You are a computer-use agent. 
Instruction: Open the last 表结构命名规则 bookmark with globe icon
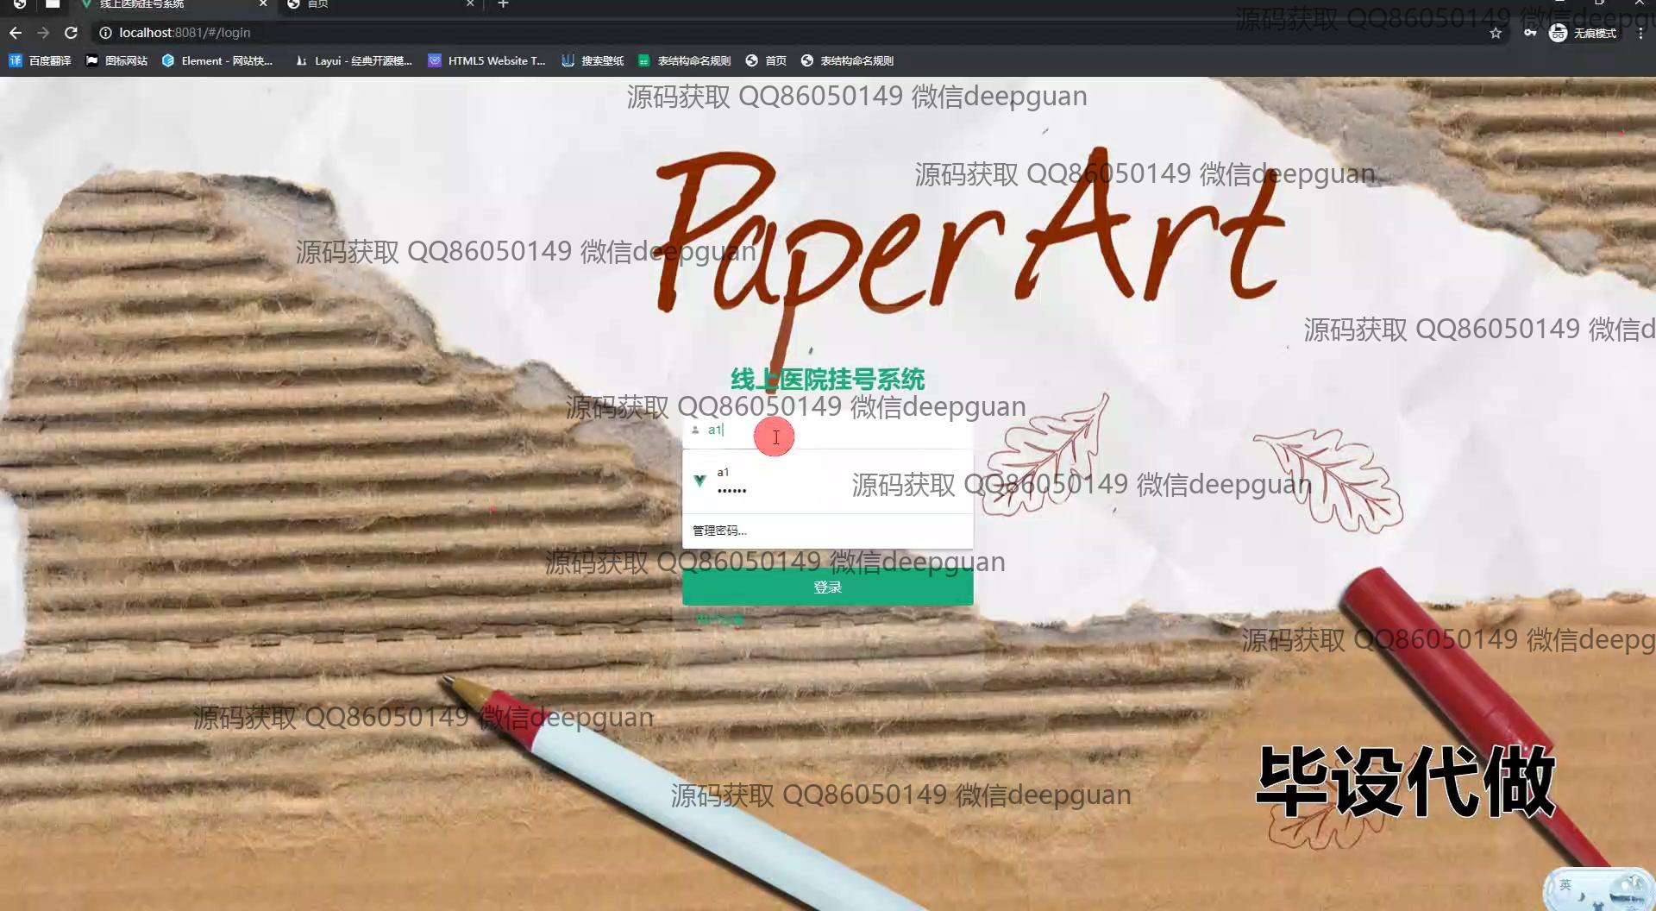847,60
